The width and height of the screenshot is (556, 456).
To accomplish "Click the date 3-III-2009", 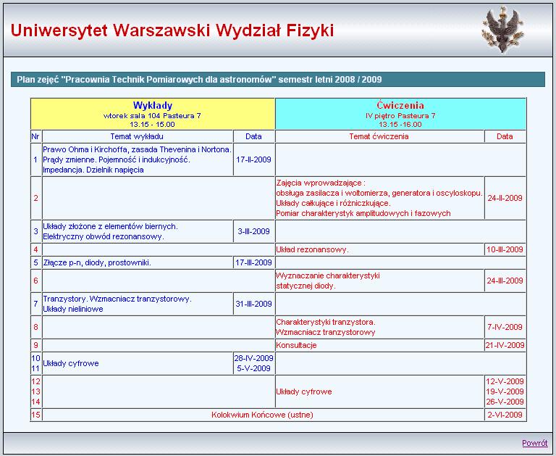I will pyautogui.click(x=253, y=231).
